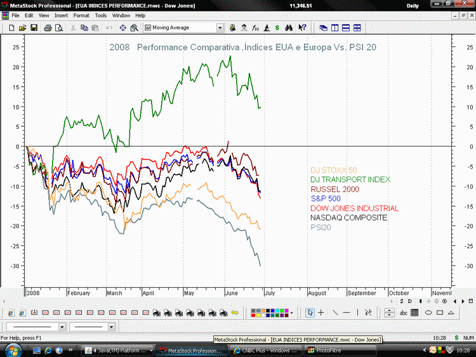Open the second line weight dropdown
The image size is (476, 357).
click(112, 327)
